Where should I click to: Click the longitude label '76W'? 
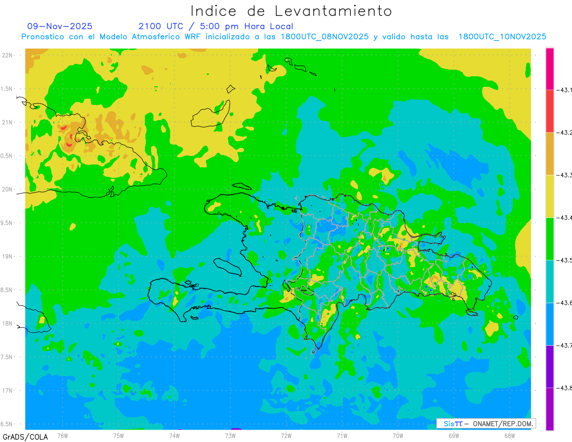tap(62, 435)
